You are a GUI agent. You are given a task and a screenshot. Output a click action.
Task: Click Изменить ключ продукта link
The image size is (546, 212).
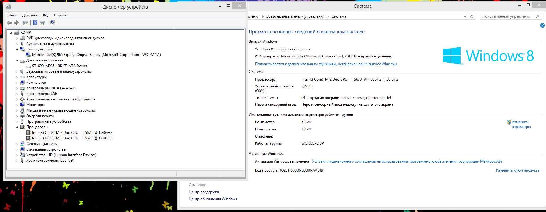(517, 170)
